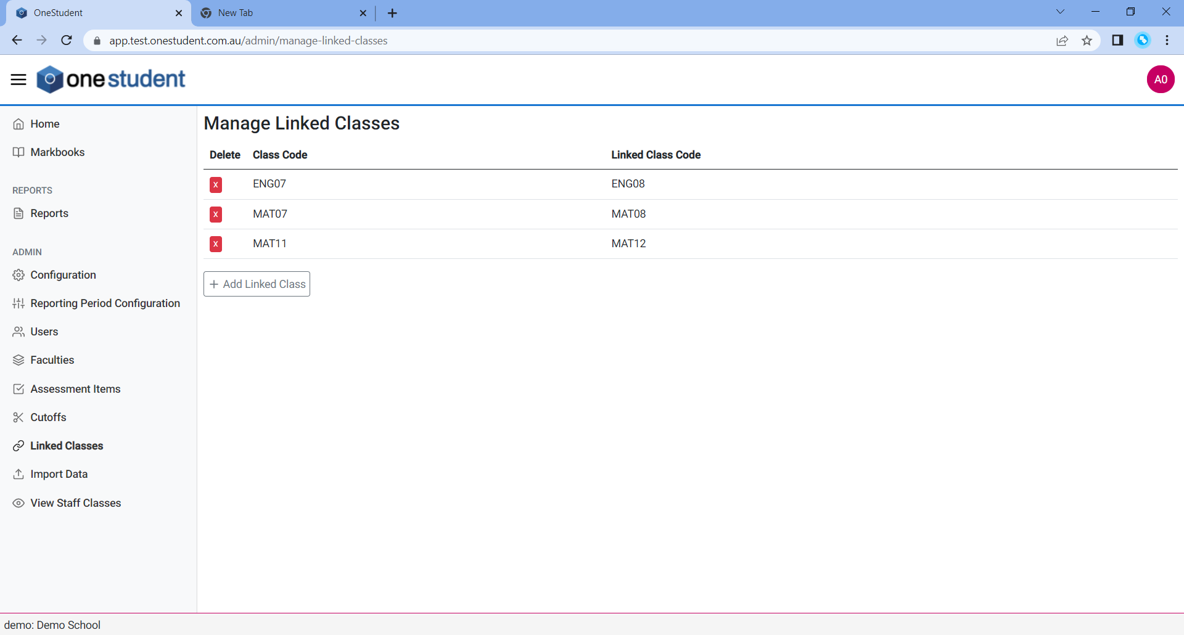
Task: Click the Add Linked Class button
Action: tap(257, 284)
